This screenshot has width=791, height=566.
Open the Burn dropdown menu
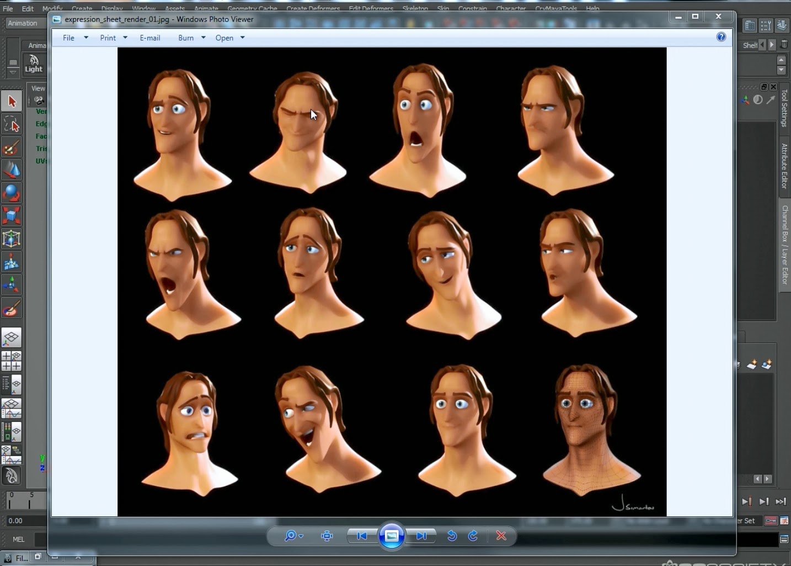191,38
